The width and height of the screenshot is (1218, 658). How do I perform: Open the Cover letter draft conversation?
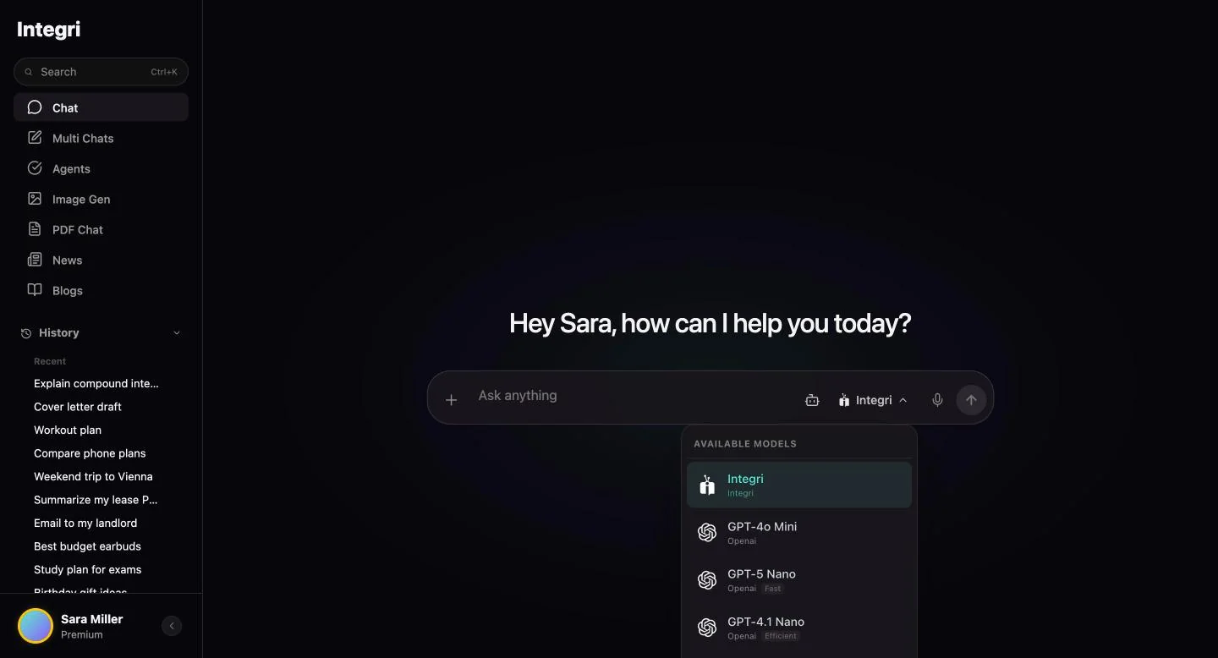(78, 407)
